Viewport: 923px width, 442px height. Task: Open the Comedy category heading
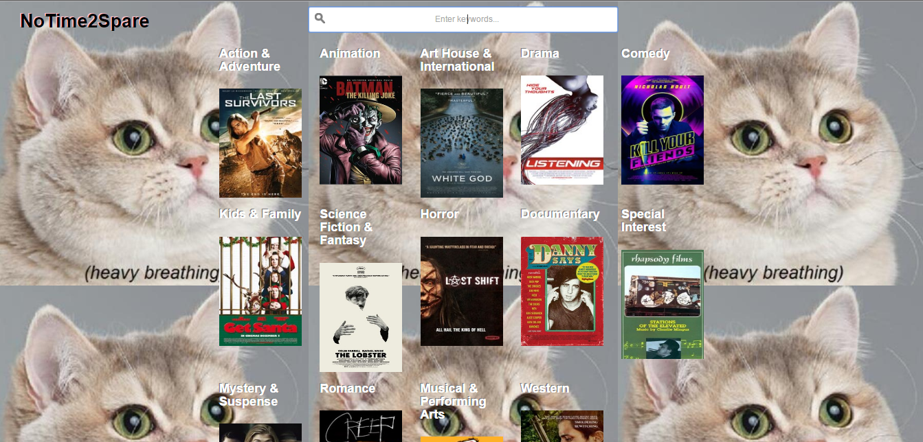pos(645,54)
